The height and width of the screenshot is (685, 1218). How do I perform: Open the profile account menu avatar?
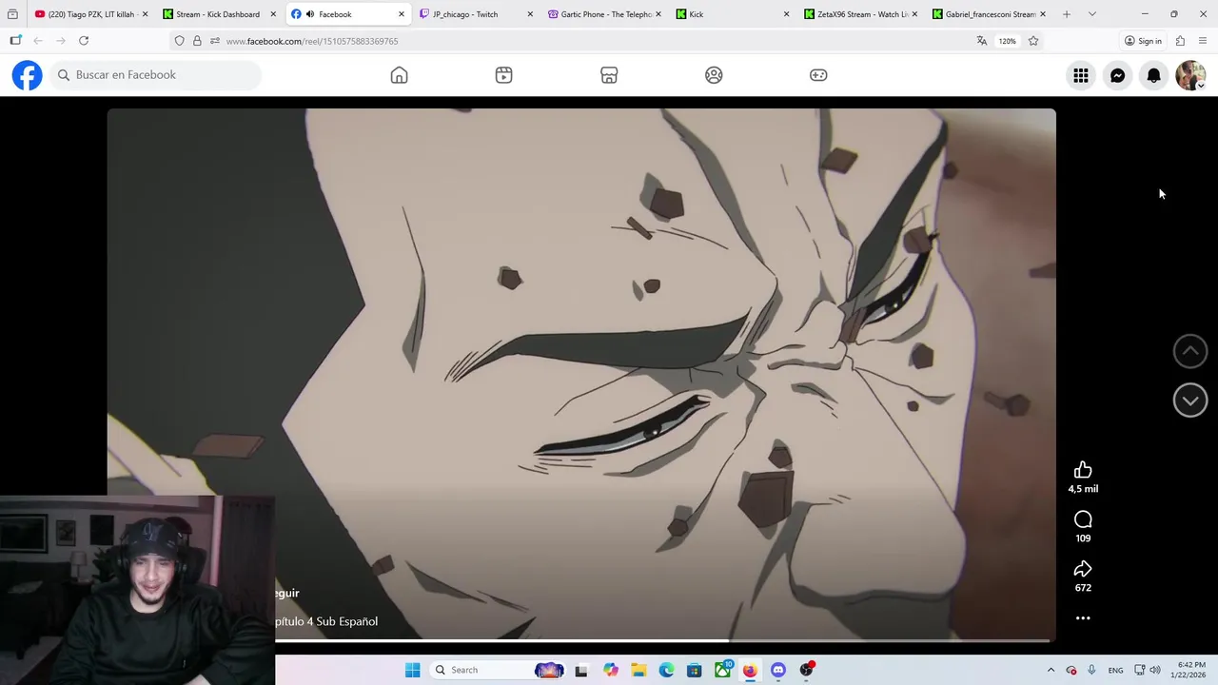[x=1190, y=75]
